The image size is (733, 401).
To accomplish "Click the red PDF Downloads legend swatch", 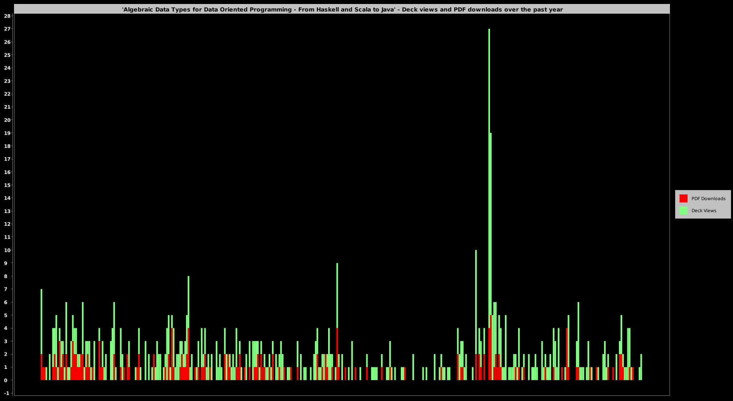I will (683, 198).
